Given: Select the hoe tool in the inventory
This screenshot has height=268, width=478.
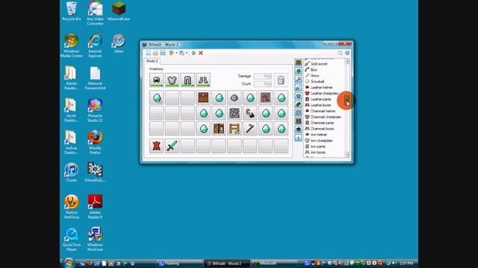Looking at the screenshot, I should coord(249,129).
